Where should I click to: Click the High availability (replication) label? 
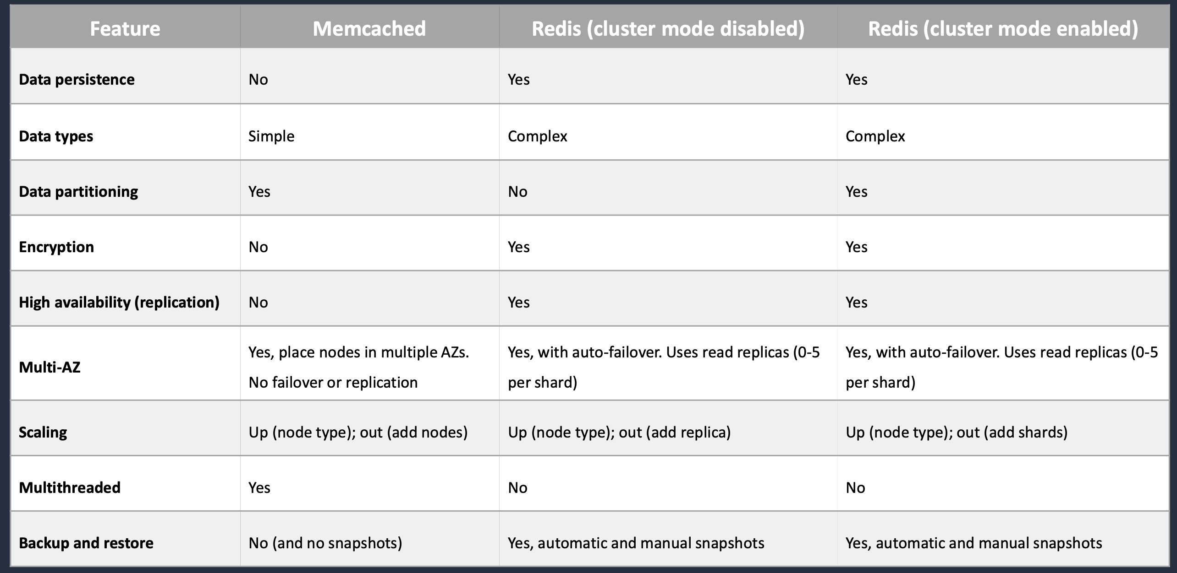pyautogui.click(x=119, y=303)
